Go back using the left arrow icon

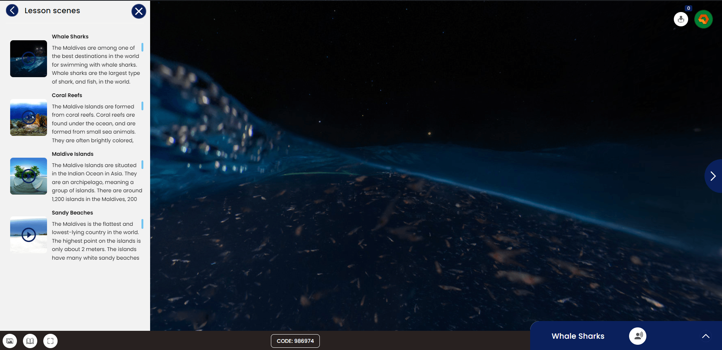[12, 11]
